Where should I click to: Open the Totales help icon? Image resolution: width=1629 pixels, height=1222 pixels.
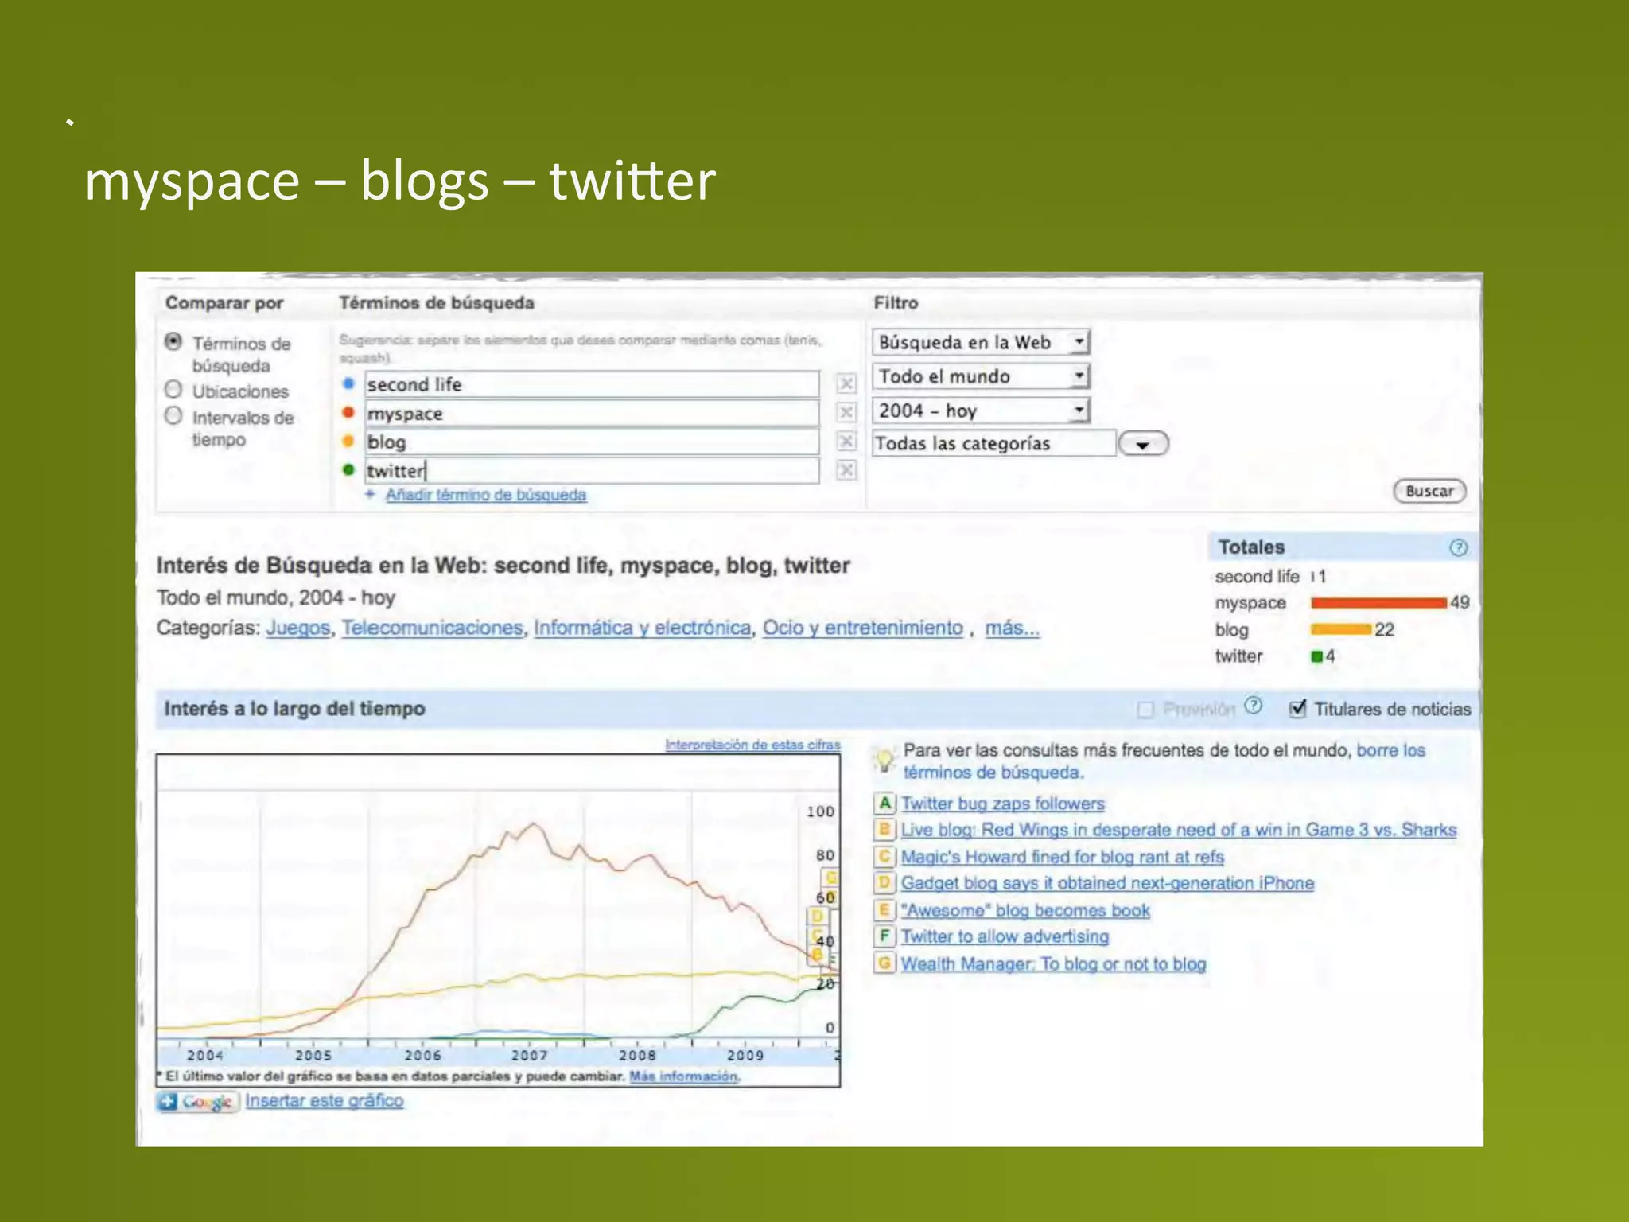(1458, 547)
